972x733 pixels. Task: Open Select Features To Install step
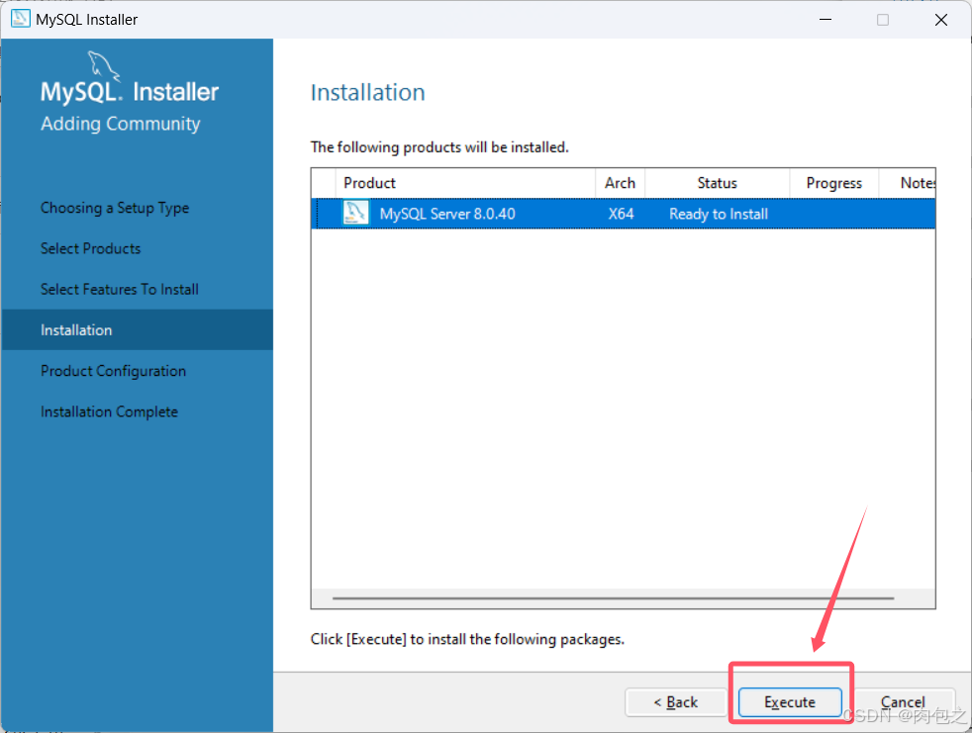tap(120, 290)
